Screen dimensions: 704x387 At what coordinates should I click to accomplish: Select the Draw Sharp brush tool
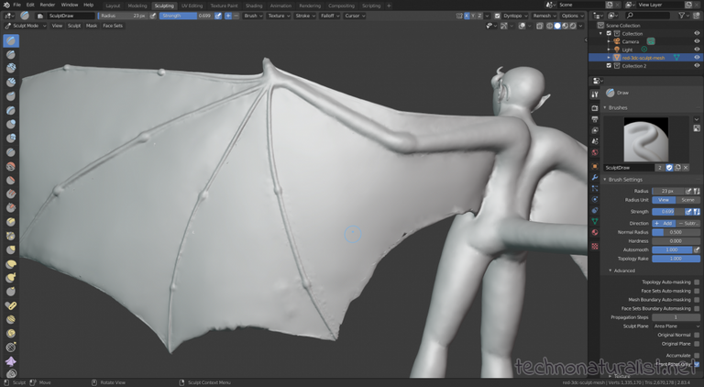[11, 55]
